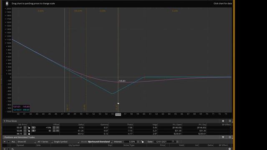Click the settings gear in the FL row
The image size is (267, 150).
tap(229, 149)
